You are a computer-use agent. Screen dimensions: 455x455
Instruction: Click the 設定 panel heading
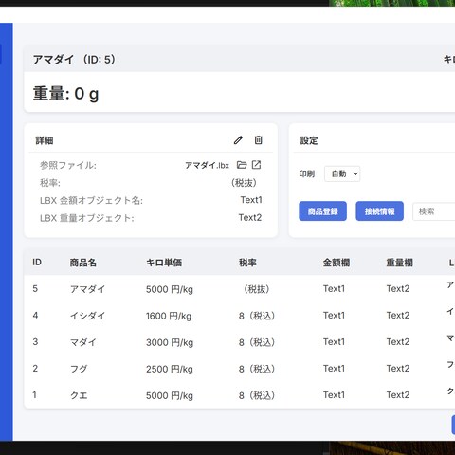[309, 140]
